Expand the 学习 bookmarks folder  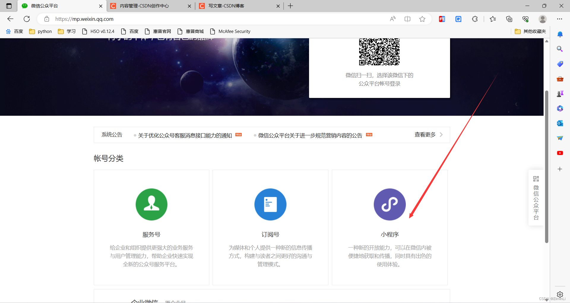[x=67, y=31]
